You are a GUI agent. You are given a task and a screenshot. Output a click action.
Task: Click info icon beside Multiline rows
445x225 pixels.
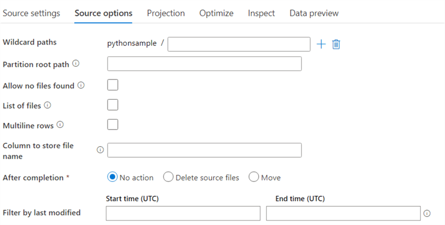[60, 125]
